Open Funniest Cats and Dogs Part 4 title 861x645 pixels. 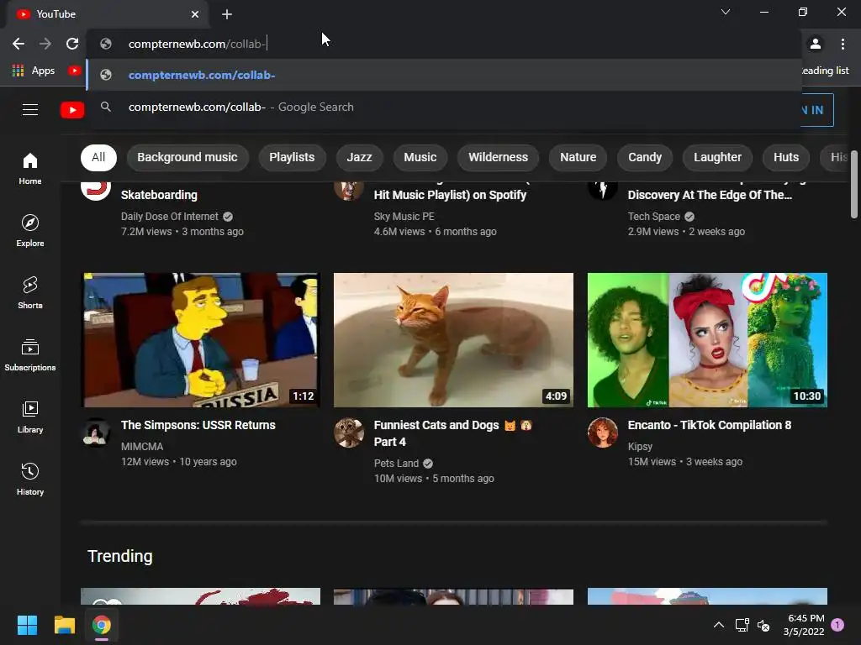tap(453, 433)
